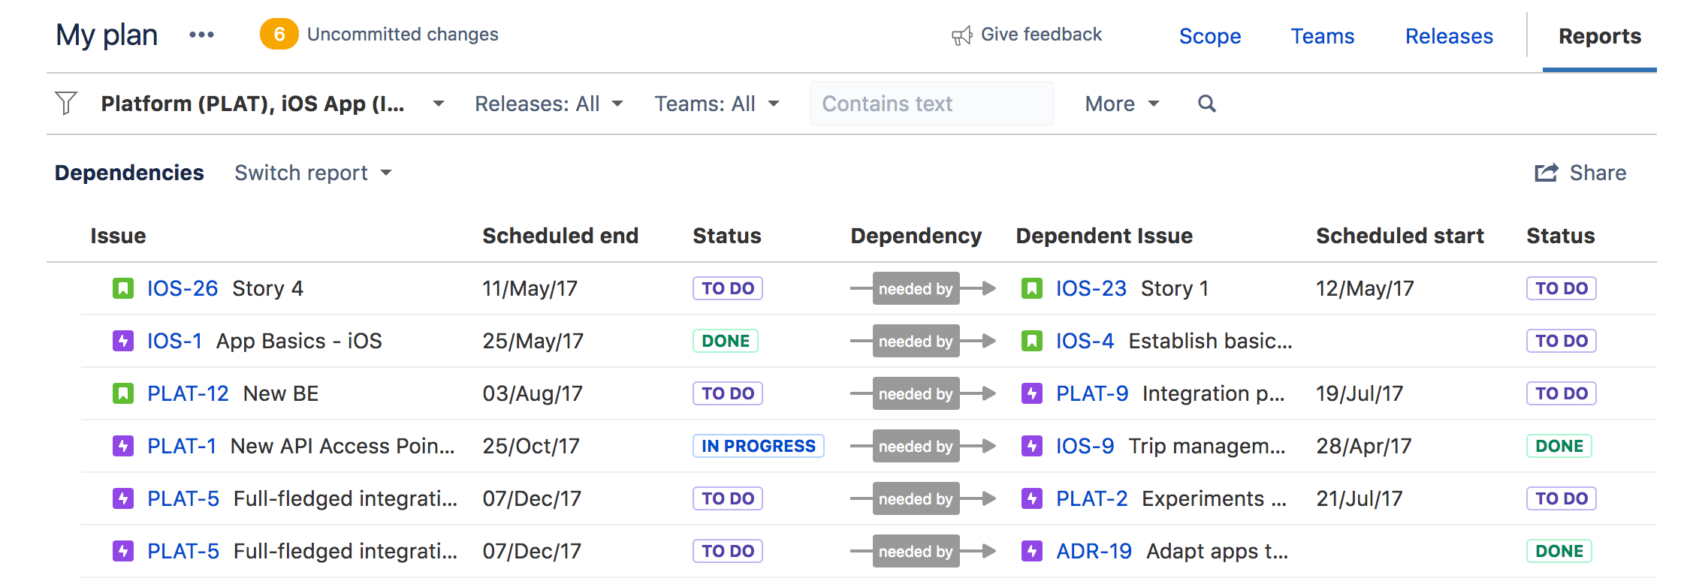Click the date 03/Aug/17
This screenshot has height=581, width=1693.
pos(533,393)
